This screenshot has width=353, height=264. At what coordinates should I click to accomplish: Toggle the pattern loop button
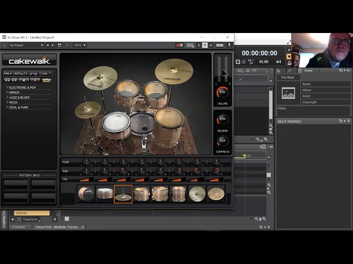point(46,80)
